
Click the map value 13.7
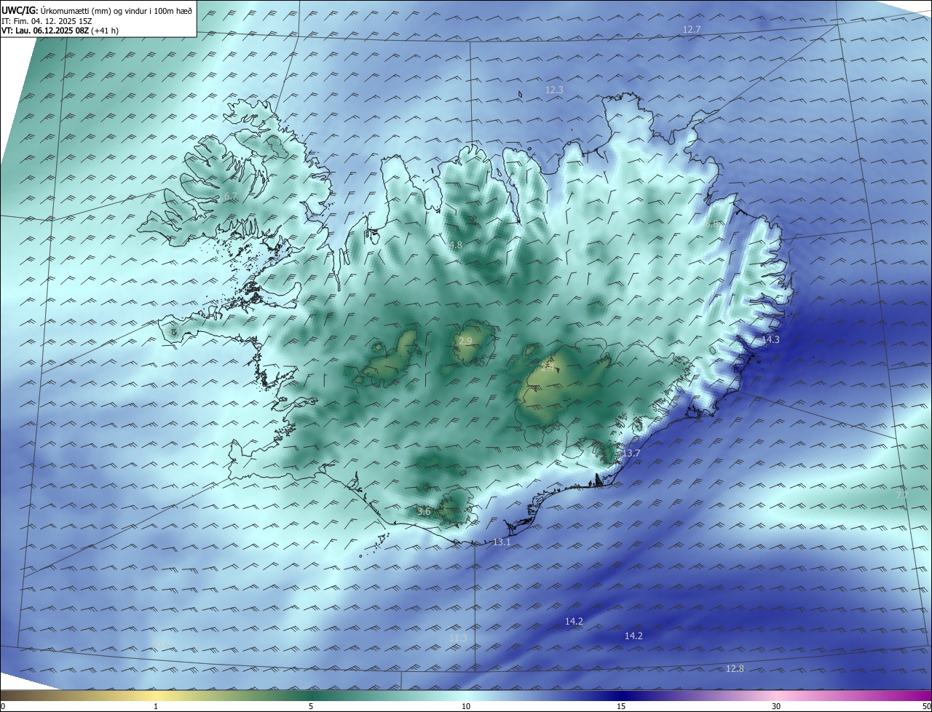pos(631,454)
